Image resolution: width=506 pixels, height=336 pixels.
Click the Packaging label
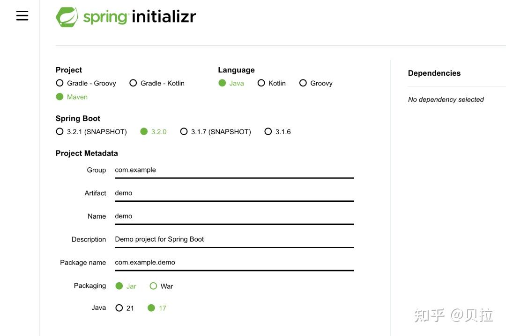point(89,286)
